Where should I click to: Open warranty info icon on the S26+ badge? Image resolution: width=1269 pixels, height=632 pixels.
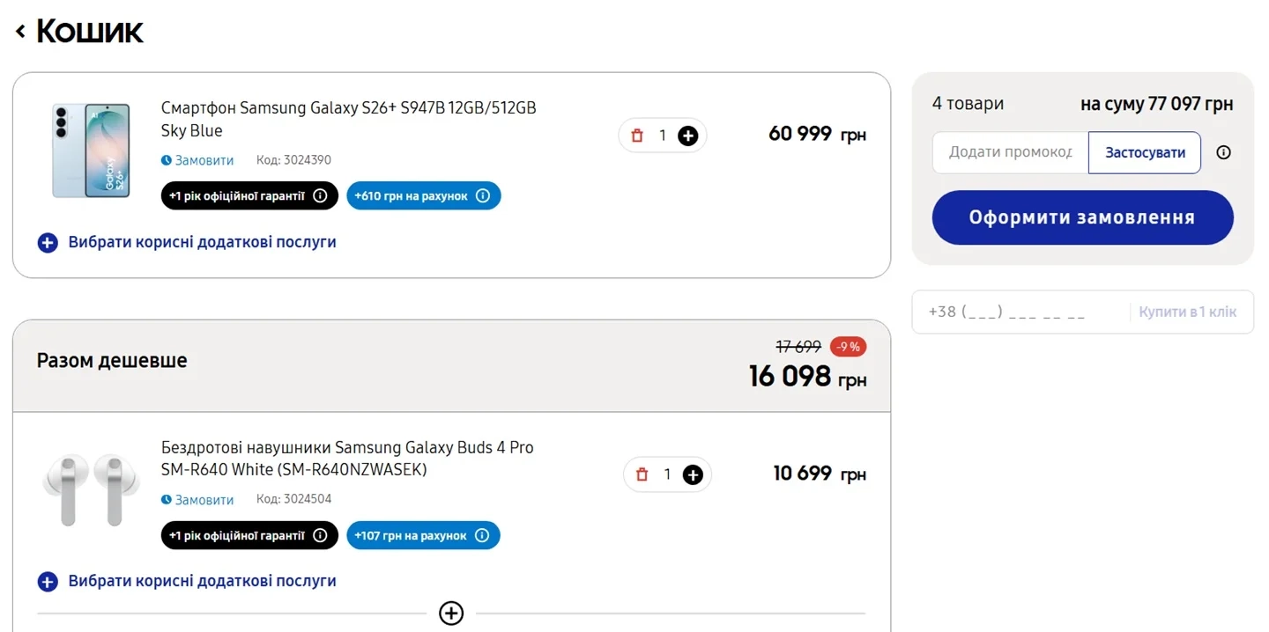point(321,195)
